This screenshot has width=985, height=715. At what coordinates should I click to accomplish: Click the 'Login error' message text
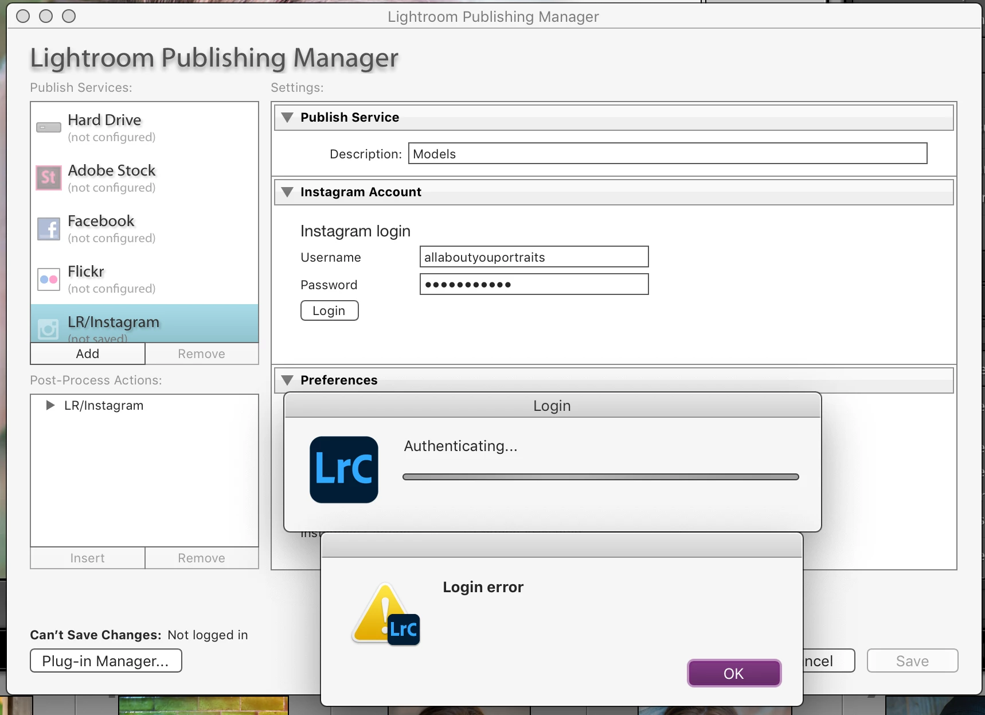(x=483, y=587)
